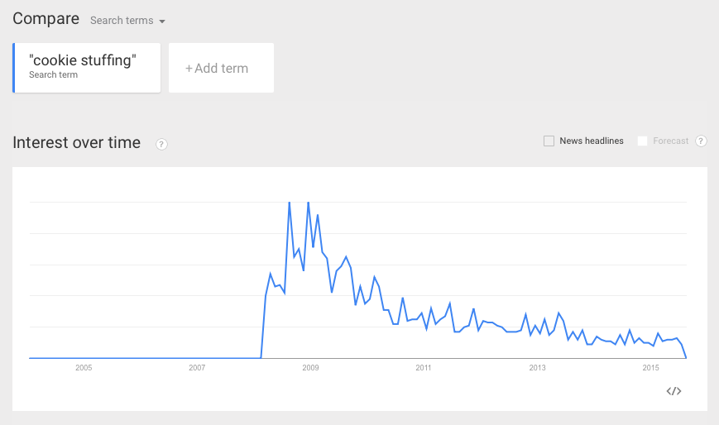Click the Interest over time heading
This screenshot has width=719, height=425.
pos(77,142)
